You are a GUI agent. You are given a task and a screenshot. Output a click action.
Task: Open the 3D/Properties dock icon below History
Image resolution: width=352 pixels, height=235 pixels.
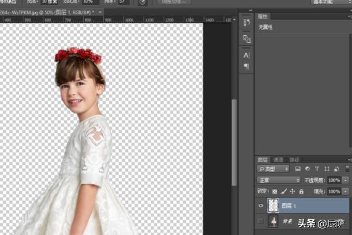pyautogui.click(x=246, y=39)
